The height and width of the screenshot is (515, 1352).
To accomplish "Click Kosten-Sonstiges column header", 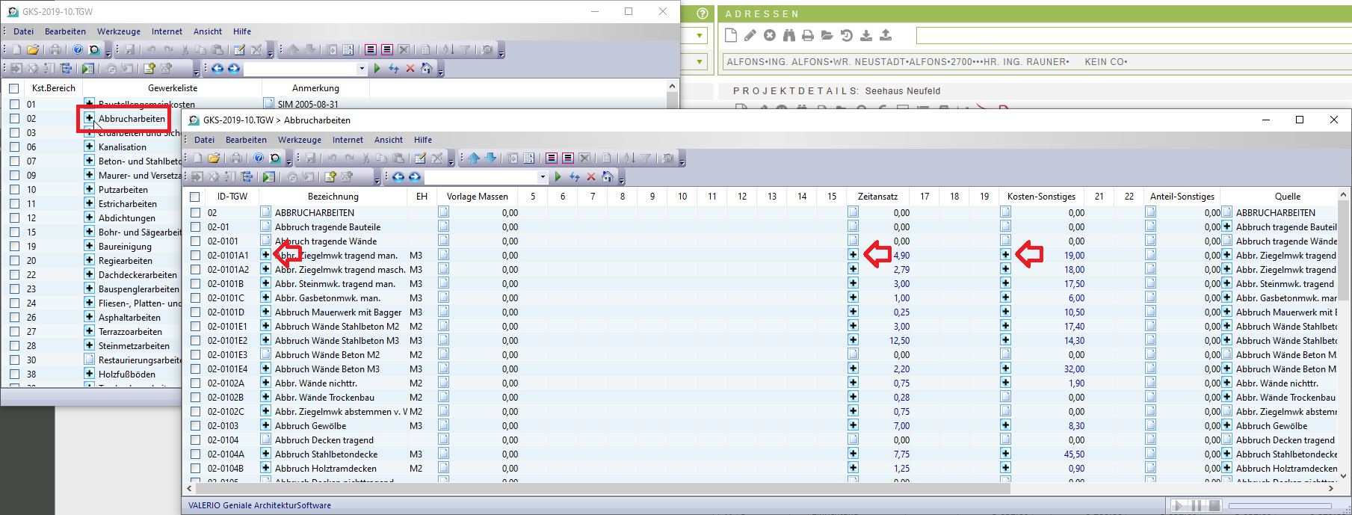I will point(1041,197).
